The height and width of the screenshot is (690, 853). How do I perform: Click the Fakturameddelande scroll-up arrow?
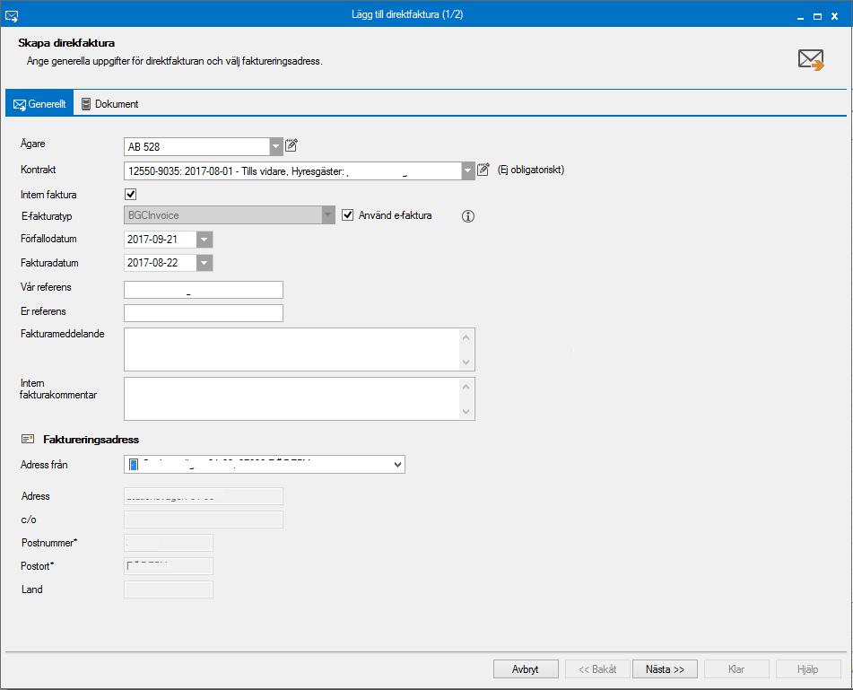[466, 337]
